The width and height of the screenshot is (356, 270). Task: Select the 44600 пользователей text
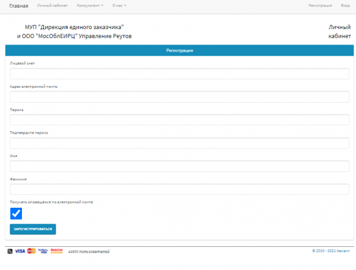(x=89, y=252)
